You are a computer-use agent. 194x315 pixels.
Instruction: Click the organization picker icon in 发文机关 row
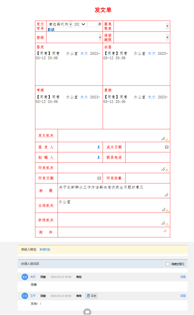click(x=167, y=140)
